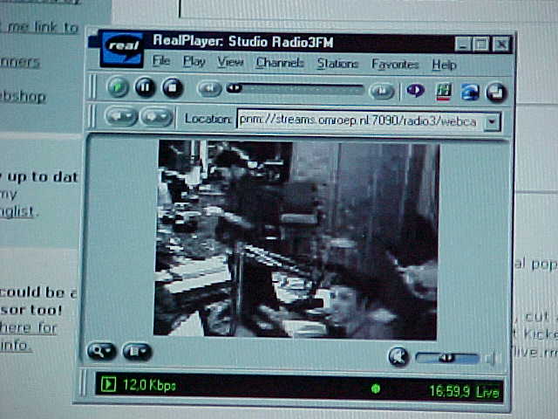Image resolution: width=558 pixels, height=419 pixels.
Task: Click the seek slider thumb in toolbar
Action: (235, 87)
